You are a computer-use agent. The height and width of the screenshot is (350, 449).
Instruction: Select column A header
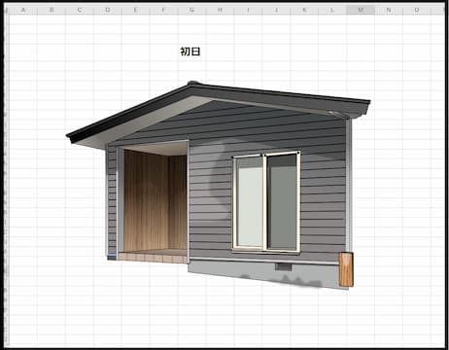point(23,10)
